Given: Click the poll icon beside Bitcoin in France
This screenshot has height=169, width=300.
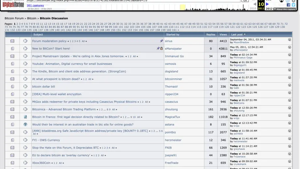Looking at the screenshot, I should click(x=25, y=117).
